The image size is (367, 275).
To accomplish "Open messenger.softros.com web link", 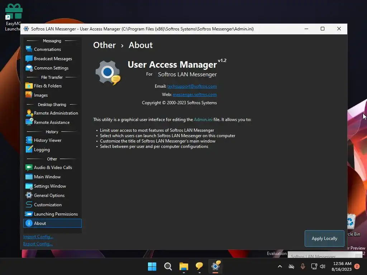I will [x=195, y=95].
